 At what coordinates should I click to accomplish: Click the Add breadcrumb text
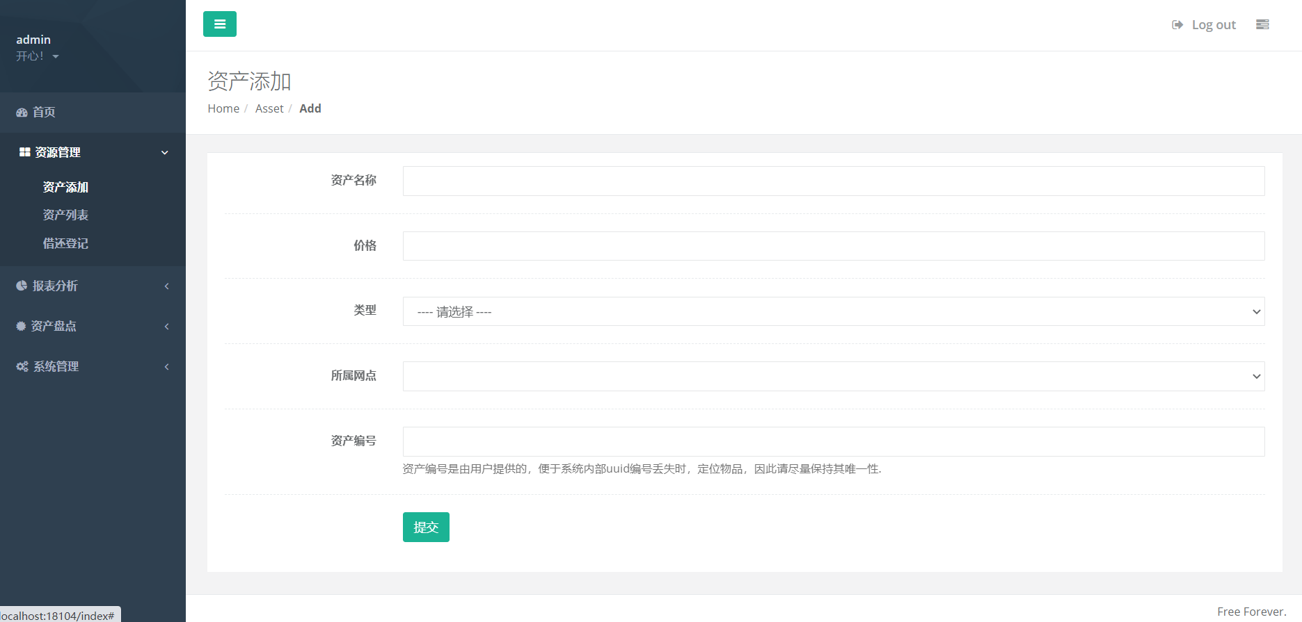[310, 108]
